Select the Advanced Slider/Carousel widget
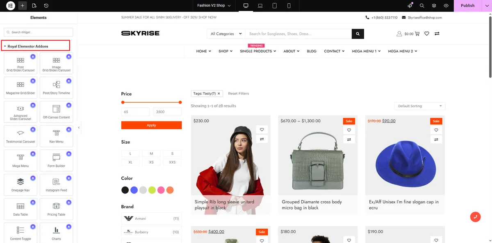The image size is (492, 243). (20, 112)
